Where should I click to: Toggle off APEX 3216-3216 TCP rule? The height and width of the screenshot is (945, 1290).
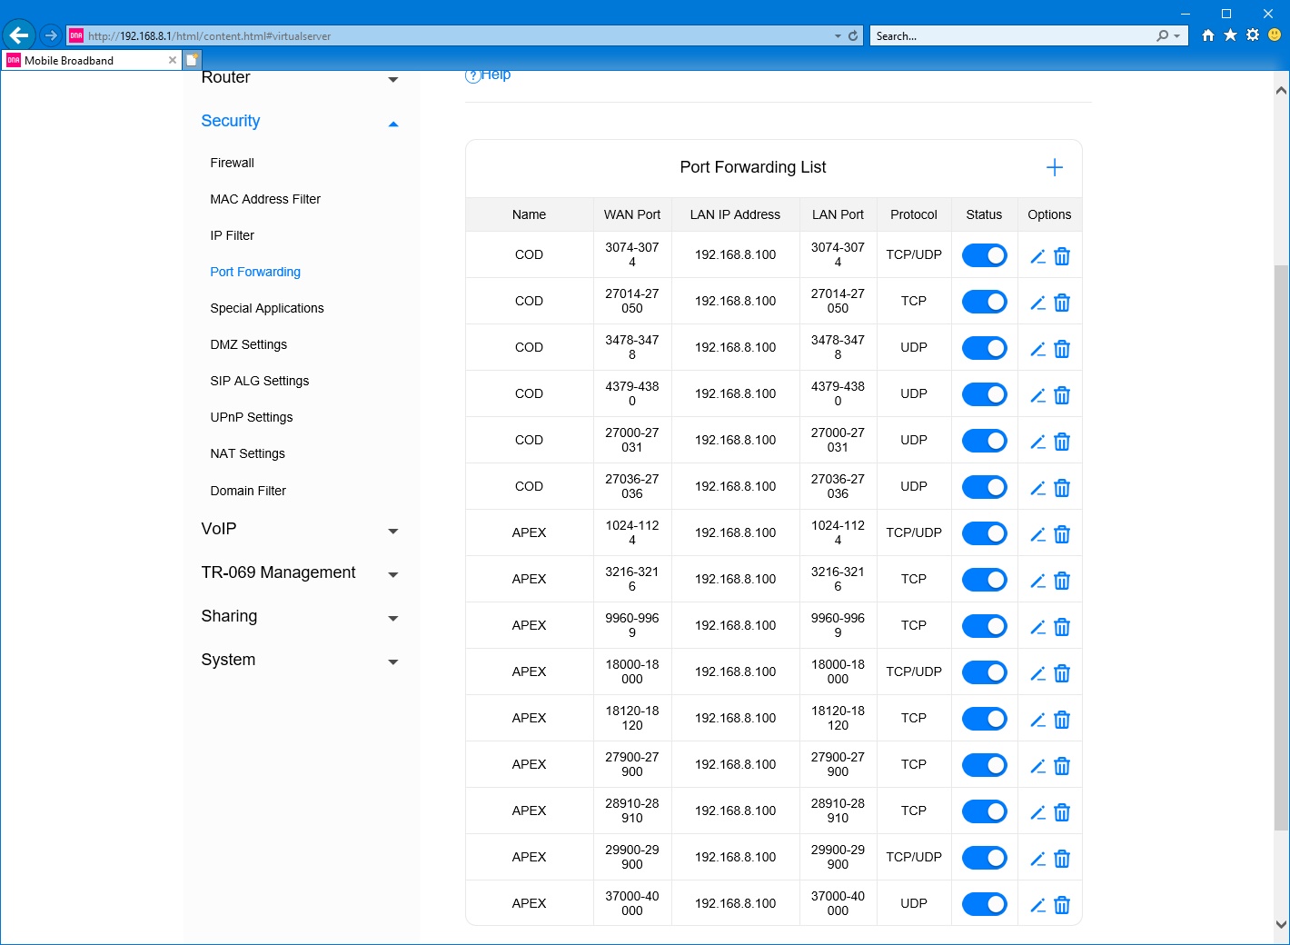(x=984, y=580)
